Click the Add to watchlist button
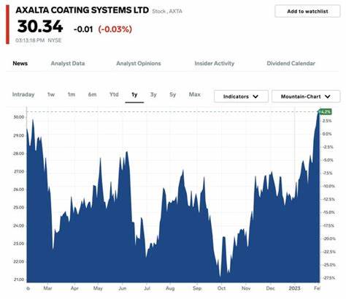 (x=307, y=11)
